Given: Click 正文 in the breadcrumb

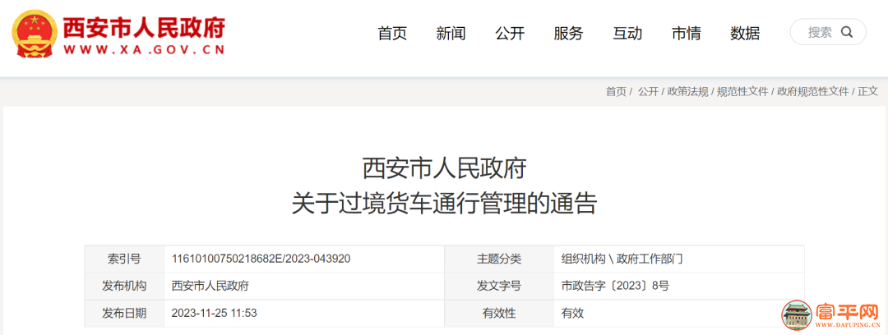Looking at the screenshot, I should click(x=867, y=92).
